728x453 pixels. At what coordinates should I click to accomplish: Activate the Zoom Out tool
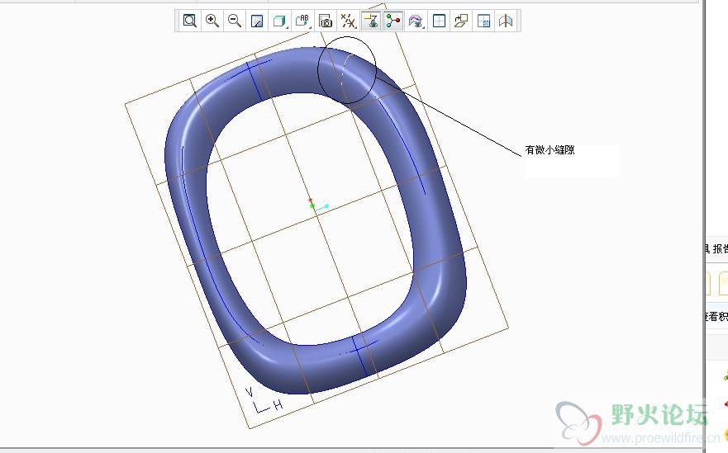click(x=235, y=21)
